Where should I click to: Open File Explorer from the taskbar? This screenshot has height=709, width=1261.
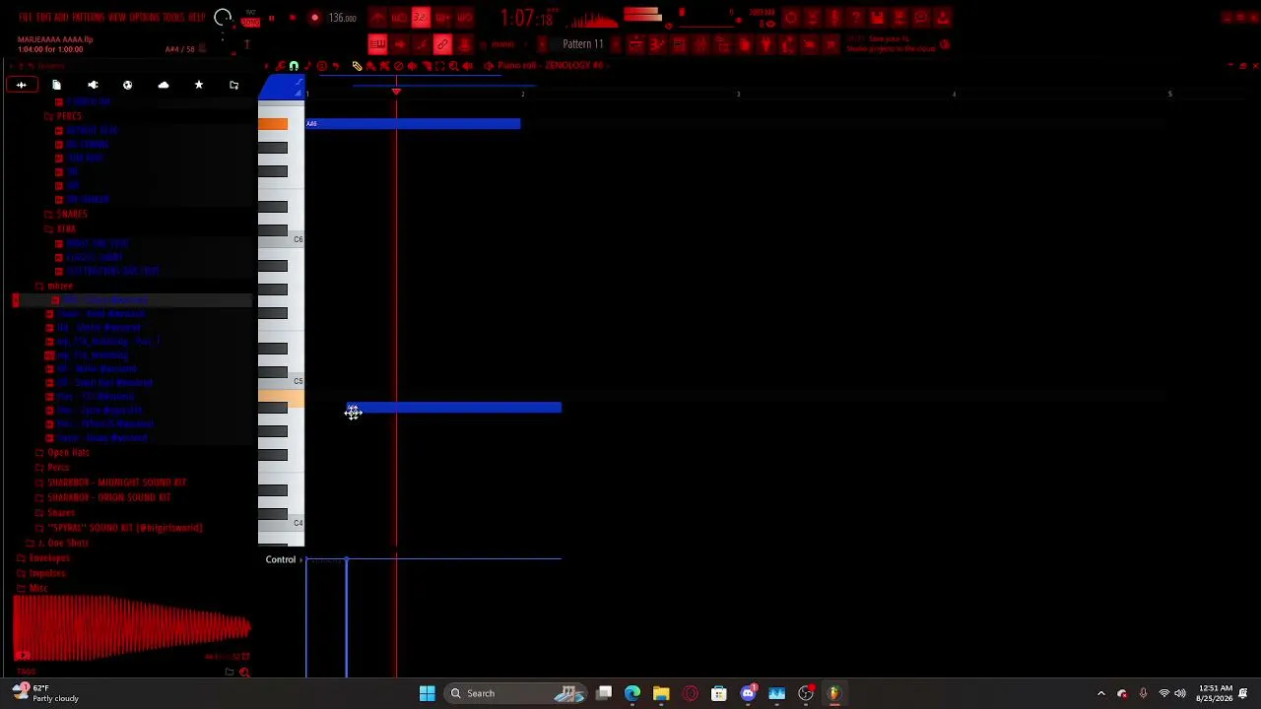pos(661,693)
